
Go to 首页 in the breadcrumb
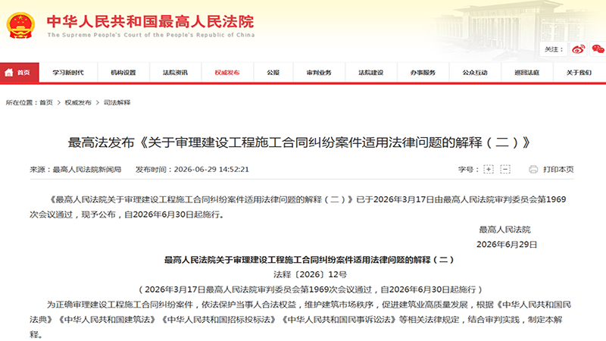coord(46,102)
